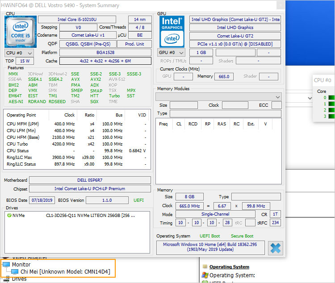The width and height of the screenshot is (335, 283).
Task: Click the PCIe v1.1 DISABLED field
Action: pos(235,44)
